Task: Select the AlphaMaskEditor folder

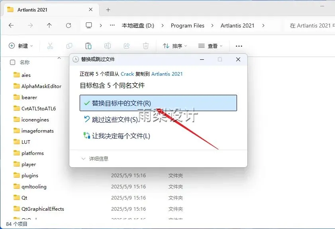Action: (37, 86)
